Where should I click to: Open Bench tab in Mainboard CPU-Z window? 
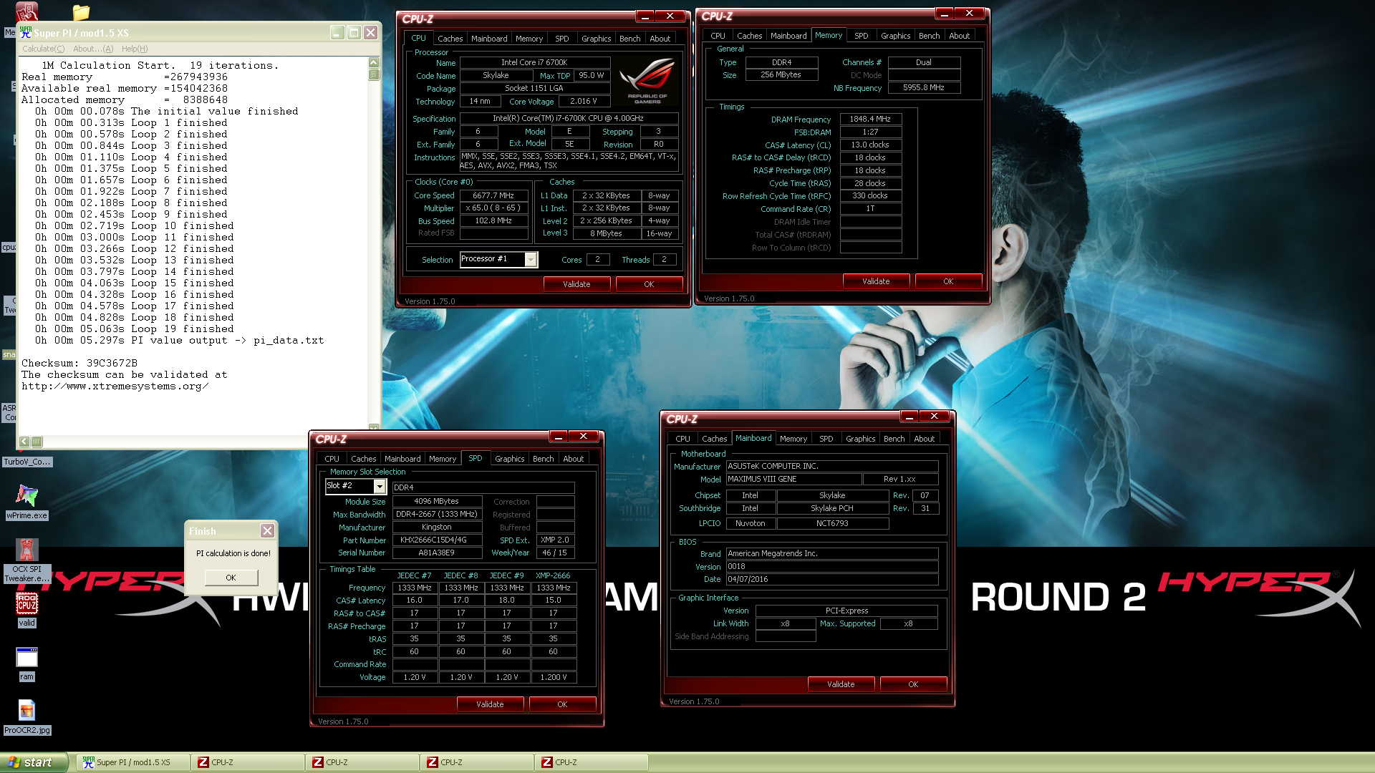[894, 439]
